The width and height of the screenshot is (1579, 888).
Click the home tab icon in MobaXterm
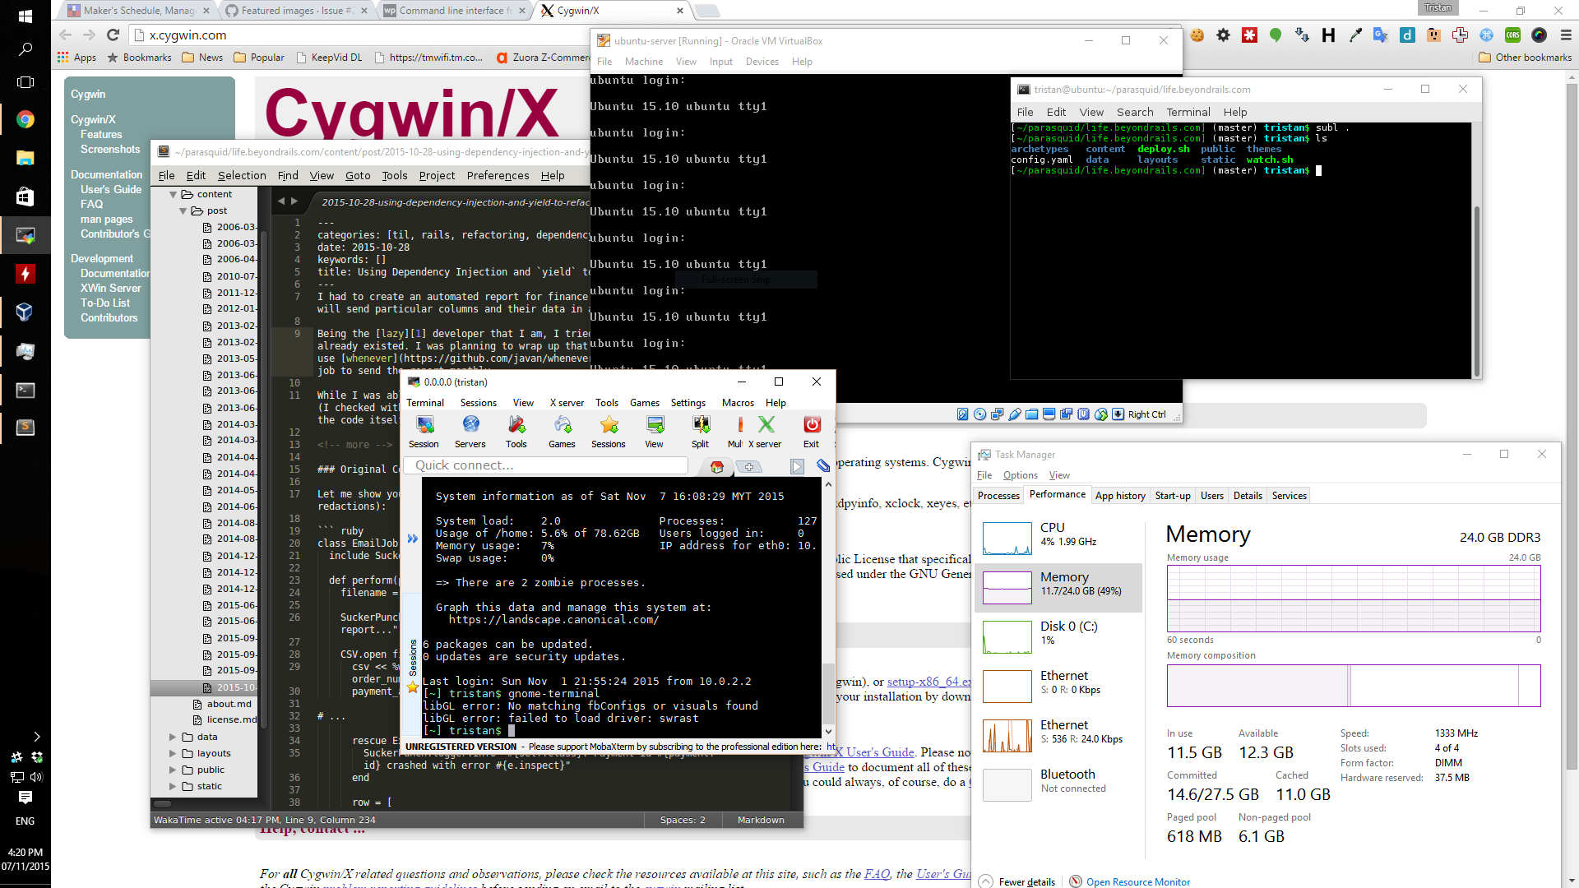[x=717, y=467]
